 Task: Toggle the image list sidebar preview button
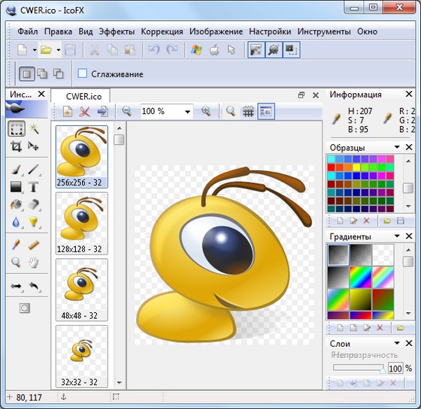266,111
